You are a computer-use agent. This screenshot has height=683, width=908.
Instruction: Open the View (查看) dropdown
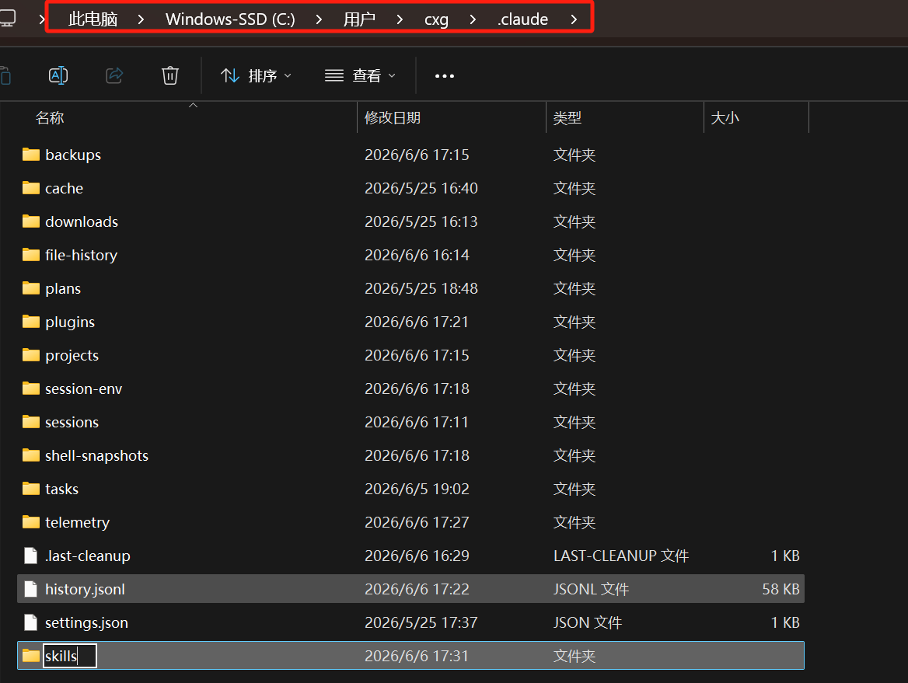coord(360,76)
